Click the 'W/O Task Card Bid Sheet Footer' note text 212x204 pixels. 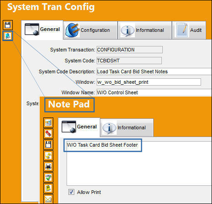click(102, 145)
